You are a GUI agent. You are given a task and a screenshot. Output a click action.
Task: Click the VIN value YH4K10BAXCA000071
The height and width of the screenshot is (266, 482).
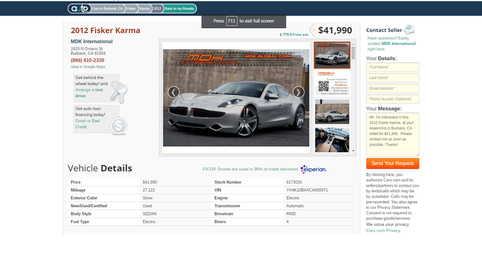coord(307,190)
